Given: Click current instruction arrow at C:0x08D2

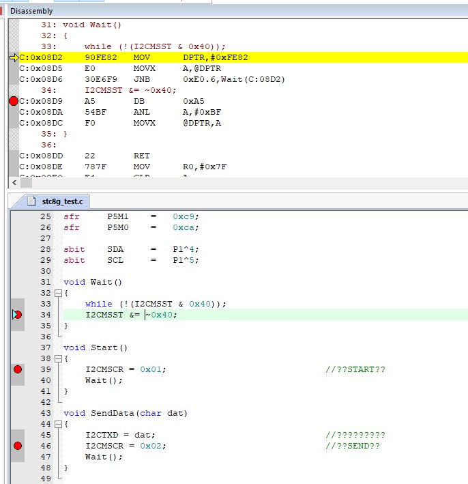Looking at the screenshot, I should point(14,57).
